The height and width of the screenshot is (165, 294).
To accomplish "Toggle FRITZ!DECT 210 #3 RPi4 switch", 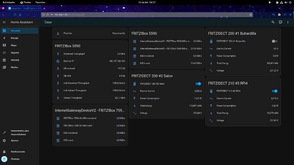I will click(x=274, y=91).
